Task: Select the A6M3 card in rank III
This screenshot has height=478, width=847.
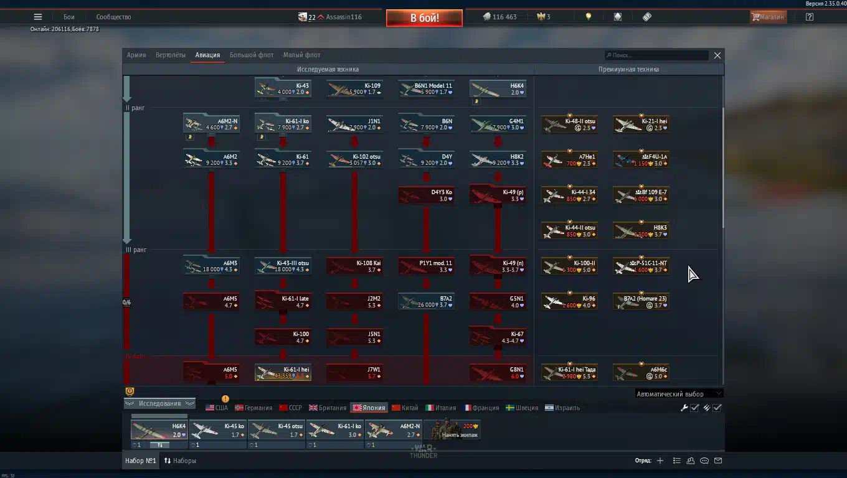Action: [211, 266]
